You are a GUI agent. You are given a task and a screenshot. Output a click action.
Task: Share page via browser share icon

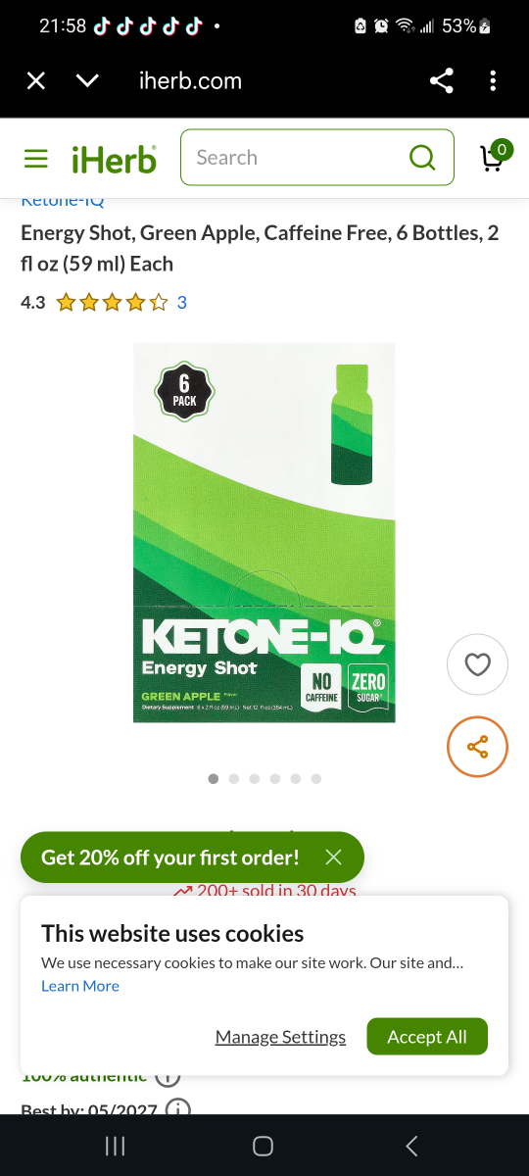tap(442, 81)
